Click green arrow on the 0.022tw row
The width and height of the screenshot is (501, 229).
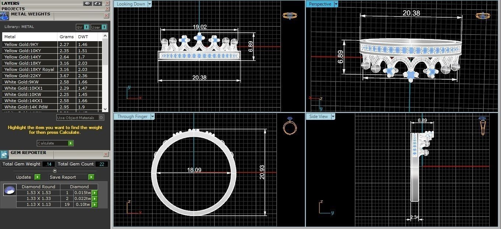click(94, 198)
